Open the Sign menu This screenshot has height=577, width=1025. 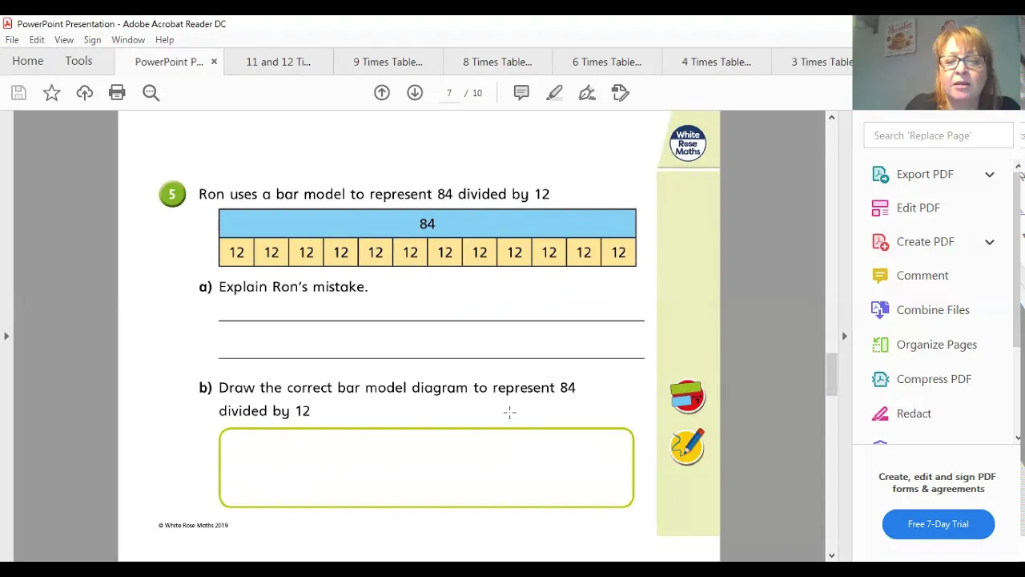(92, 40)
